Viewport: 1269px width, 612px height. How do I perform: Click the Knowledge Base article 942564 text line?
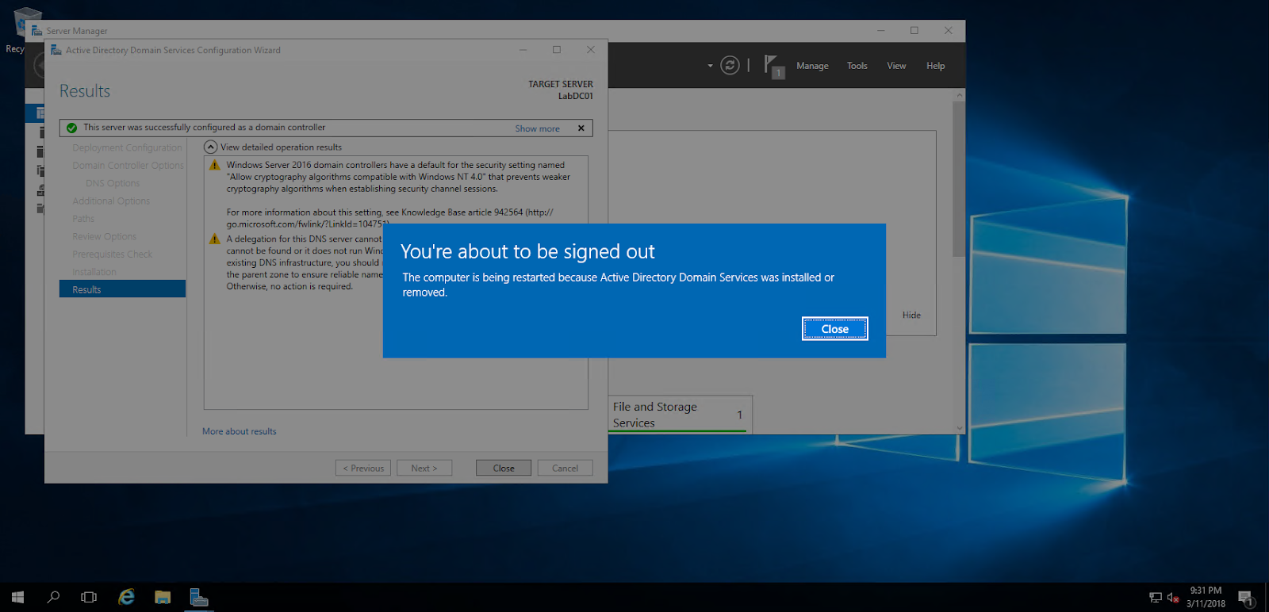click(x=389, y=212)
